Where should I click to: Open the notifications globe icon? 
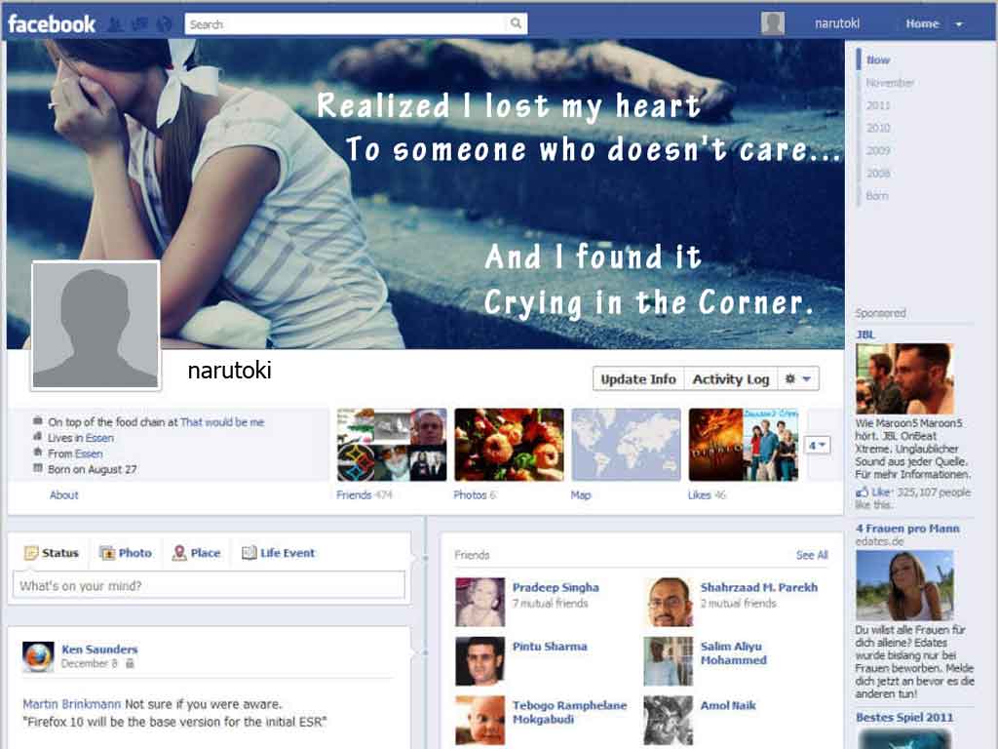164,24
